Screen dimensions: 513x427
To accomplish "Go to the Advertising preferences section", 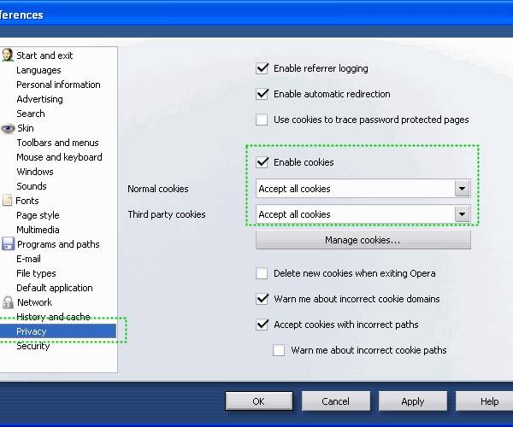I will pos(39,99).
